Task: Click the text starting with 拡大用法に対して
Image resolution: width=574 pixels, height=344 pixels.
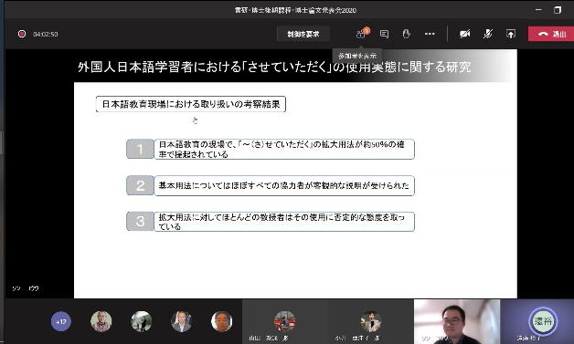Action: [282, 222]
